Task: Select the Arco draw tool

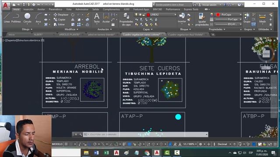Action: tap(38, 18)
